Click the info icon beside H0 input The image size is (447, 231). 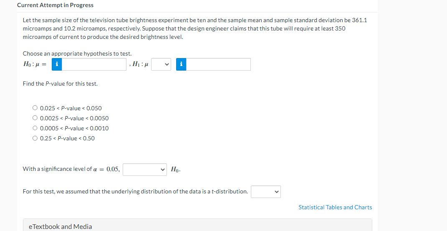pos(57,64)
